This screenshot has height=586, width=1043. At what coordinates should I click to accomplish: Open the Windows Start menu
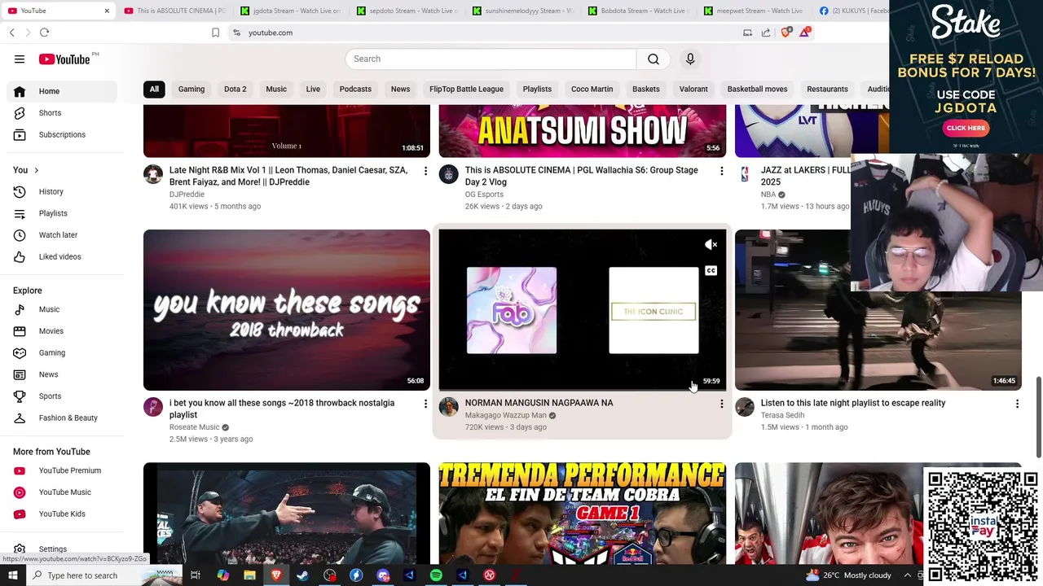(x=12, y=575)
